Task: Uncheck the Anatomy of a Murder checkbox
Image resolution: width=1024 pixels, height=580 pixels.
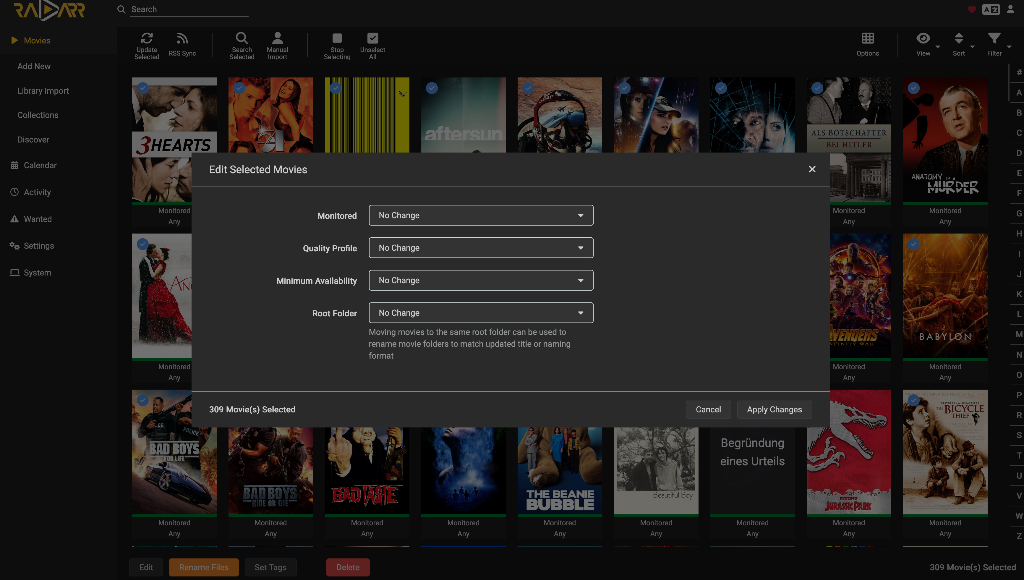Action: (914, 88)
